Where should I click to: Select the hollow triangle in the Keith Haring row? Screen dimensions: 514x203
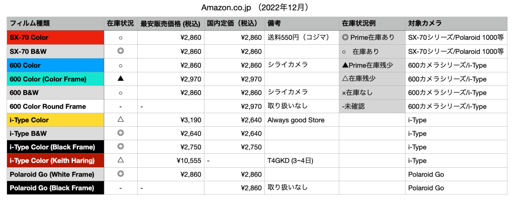click(120, 161)
